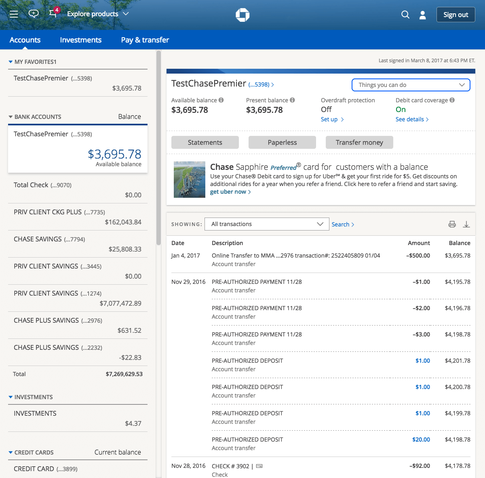Click the Paperless button
The height and width of the screenshot is (478, 485).
(282, 142)
